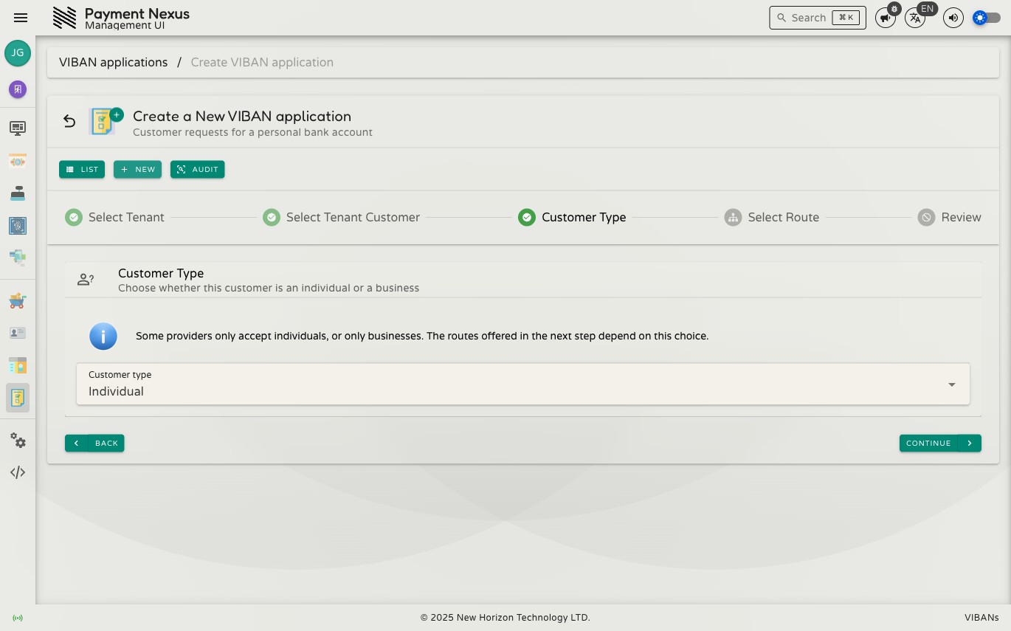Open the language translation selector

click(915, 18)
